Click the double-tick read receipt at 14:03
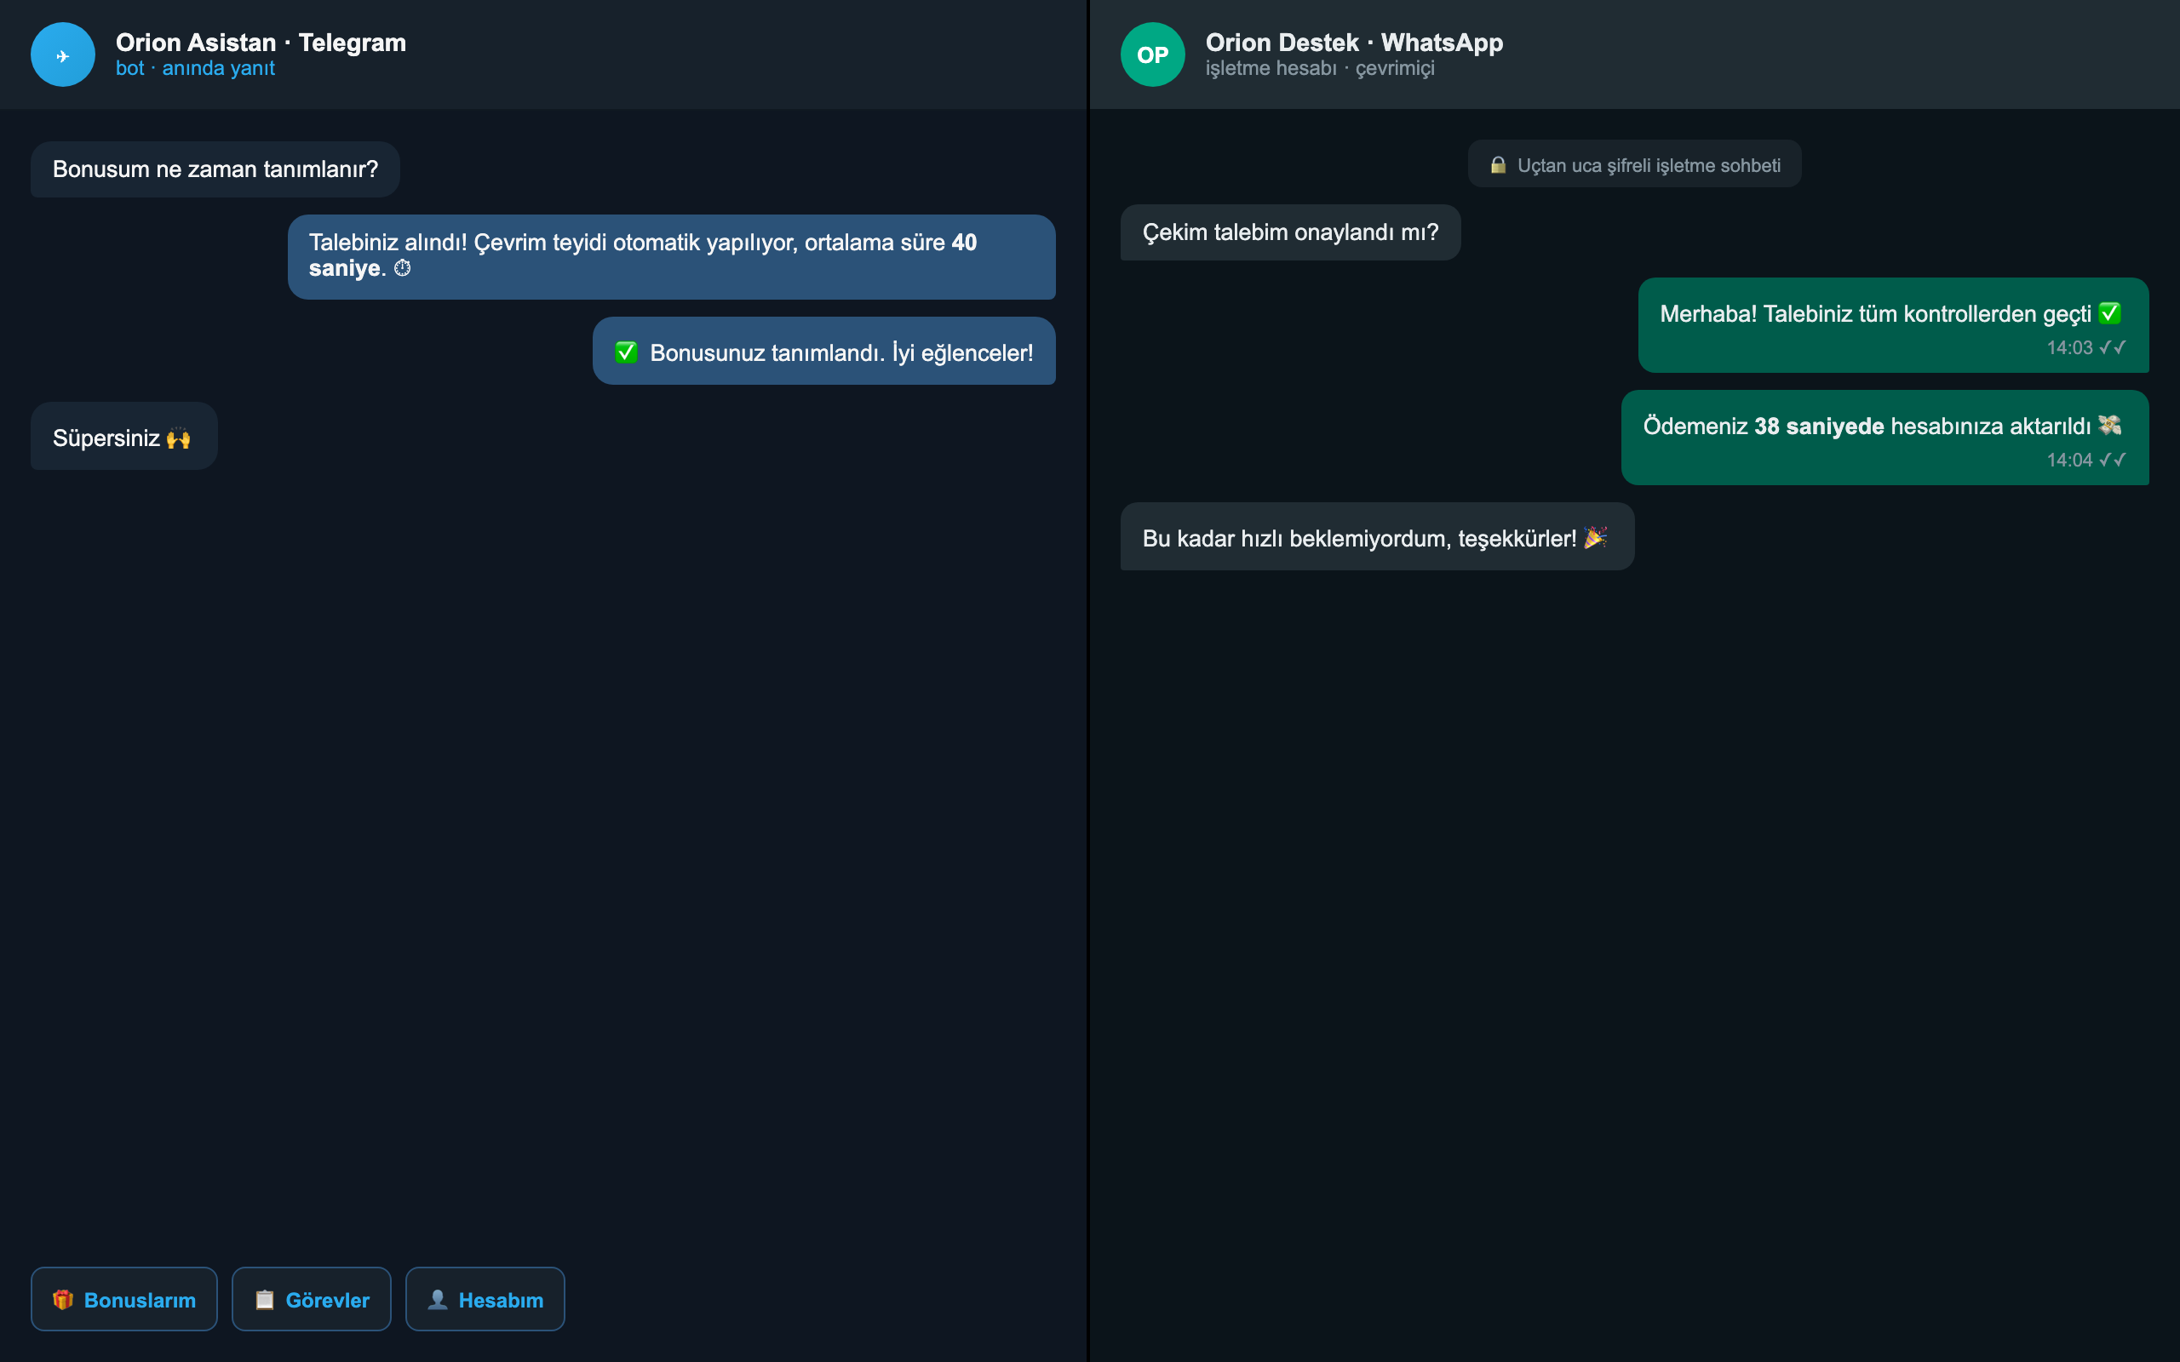2180x1362 pixels. [2114, 346]
